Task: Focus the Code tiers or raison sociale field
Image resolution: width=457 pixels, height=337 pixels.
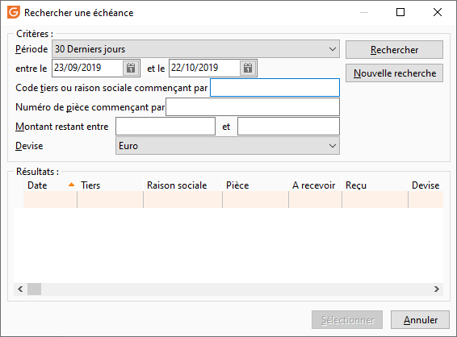Action: [275, 87]
